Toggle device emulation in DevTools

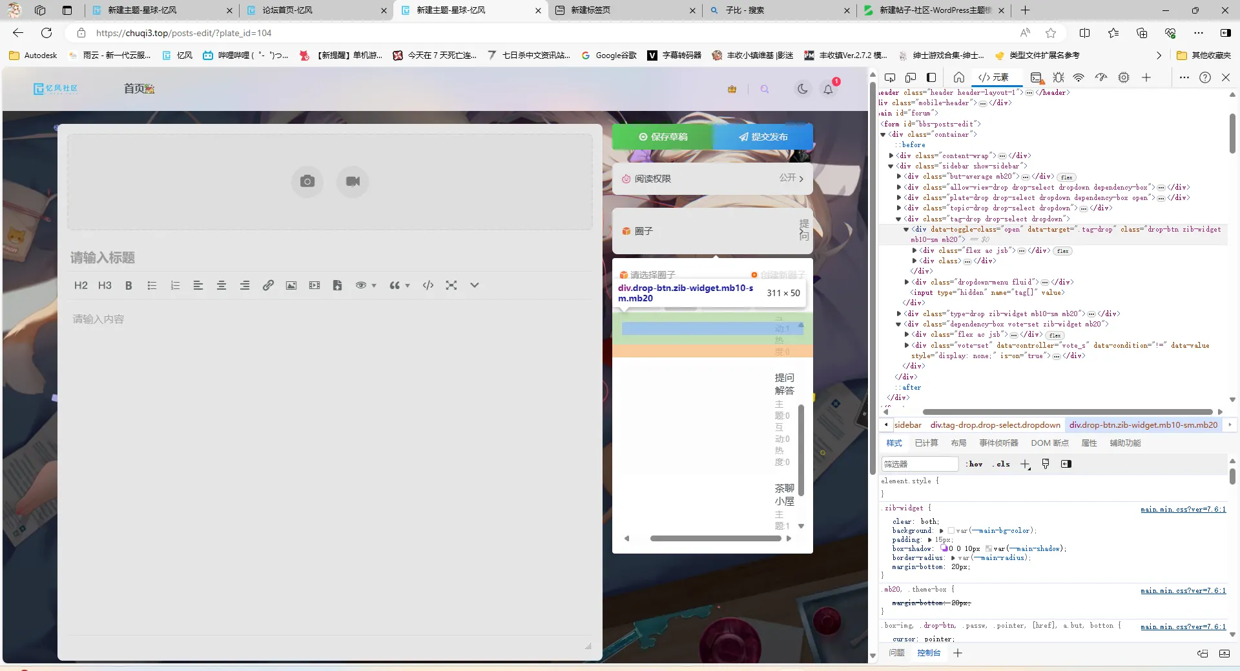click(x=911, y=77)
